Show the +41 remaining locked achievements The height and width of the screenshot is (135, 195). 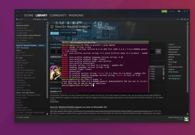(158, 52)
